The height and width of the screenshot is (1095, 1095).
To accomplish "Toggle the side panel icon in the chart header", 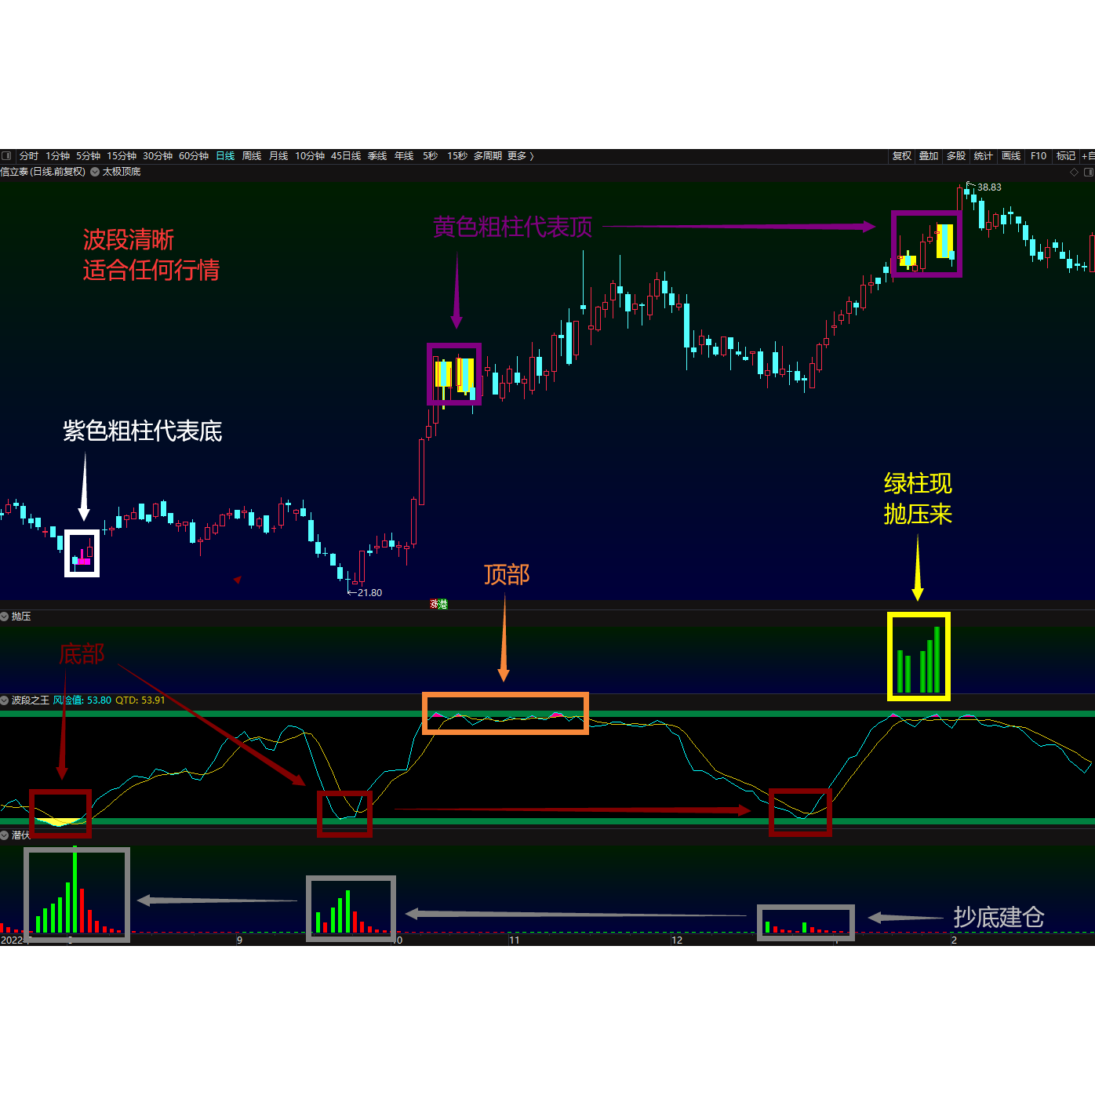I will tap(1089, 173).
